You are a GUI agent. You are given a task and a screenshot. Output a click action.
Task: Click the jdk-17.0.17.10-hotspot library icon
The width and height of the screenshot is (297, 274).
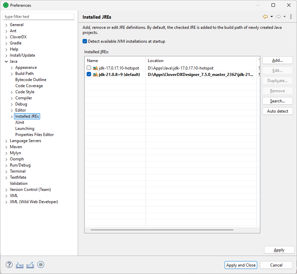tap(95, 68)
